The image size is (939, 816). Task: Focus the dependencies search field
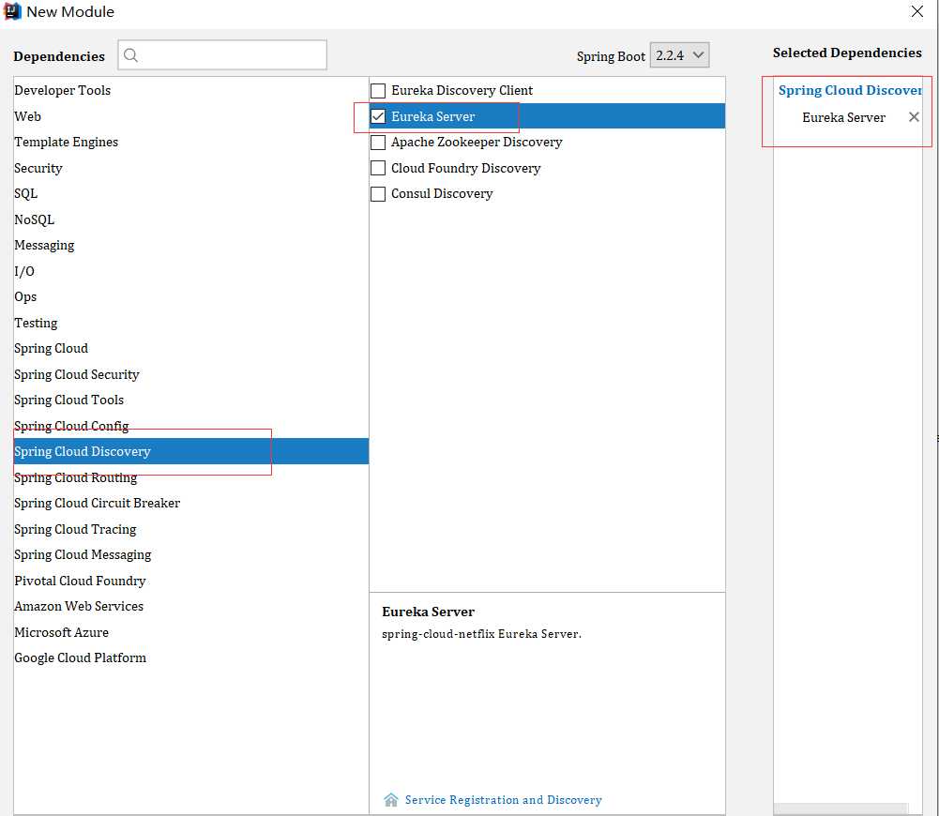pyautogui.click(x=222, y=55)
